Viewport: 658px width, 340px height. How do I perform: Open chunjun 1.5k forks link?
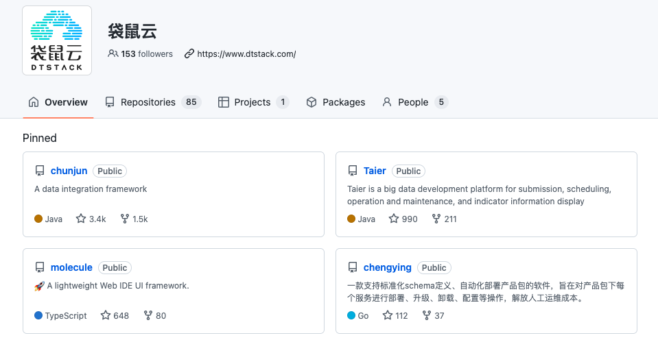134,219
